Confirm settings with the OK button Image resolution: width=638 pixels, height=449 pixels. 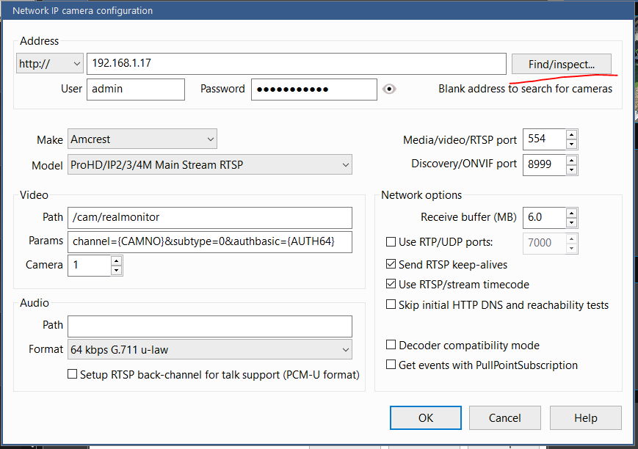point(426,417)
